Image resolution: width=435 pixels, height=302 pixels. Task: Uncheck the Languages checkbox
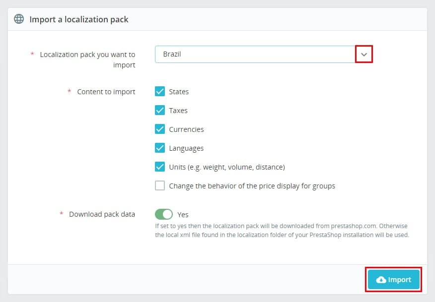tap(160, 148)
